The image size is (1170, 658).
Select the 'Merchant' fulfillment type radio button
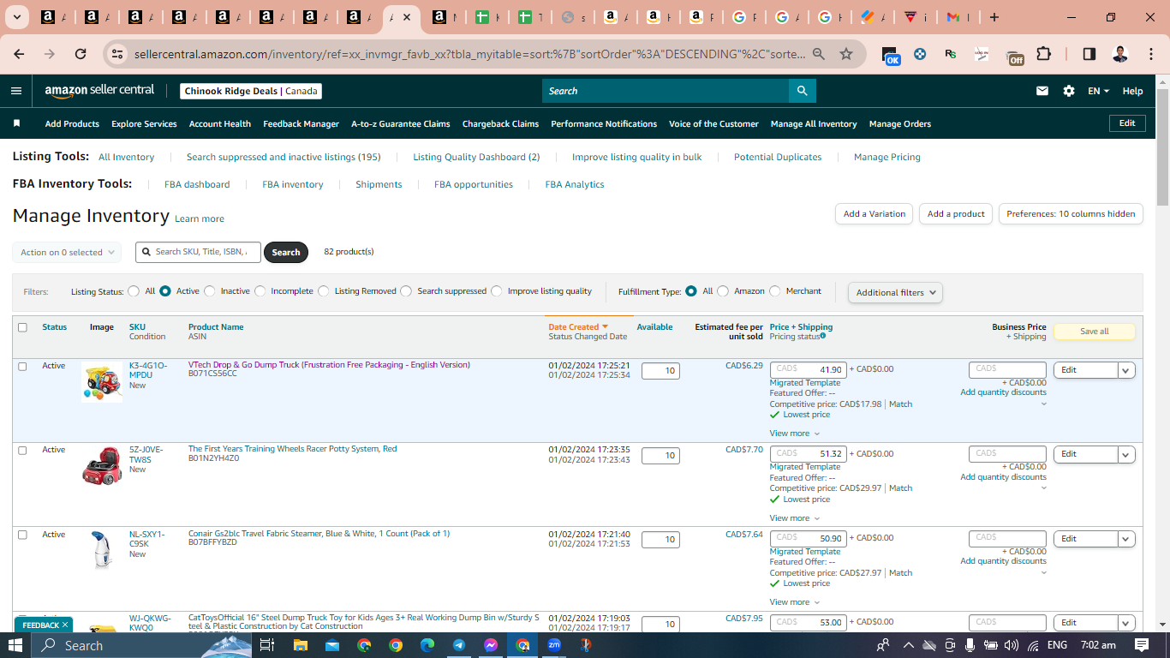775,291
